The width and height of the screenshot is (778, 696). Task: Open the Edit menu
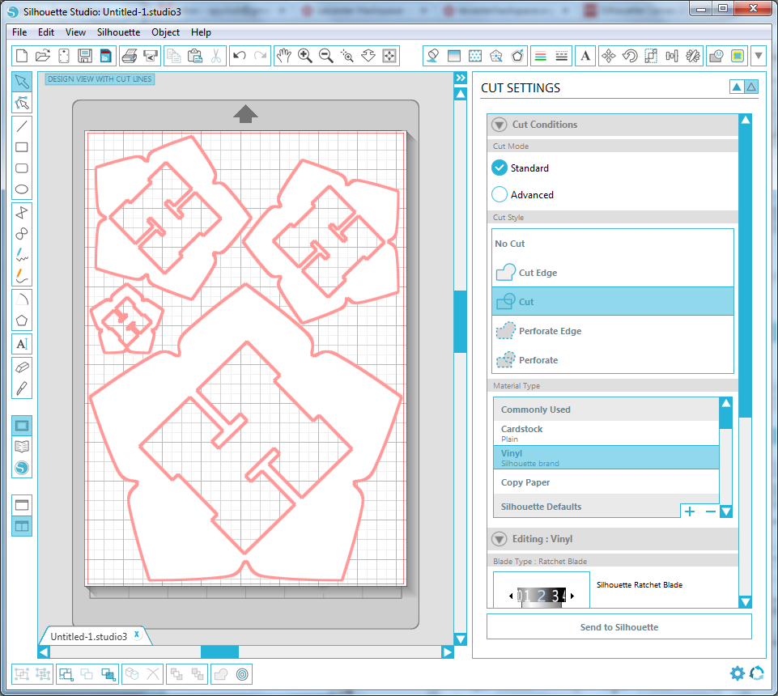[45, 32]
